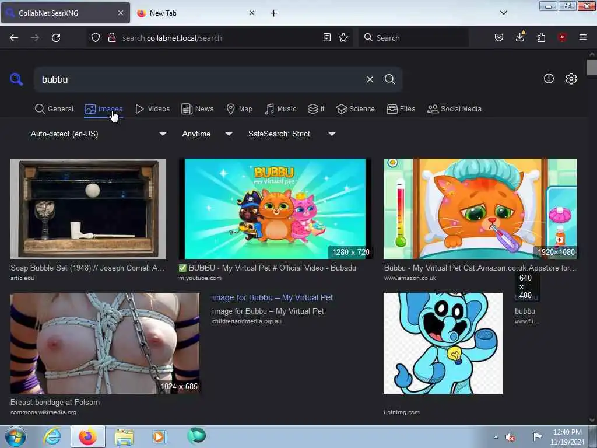Open the BUBBU Official Video thumbnail
The image size is (597, 448).
[275, 209]
